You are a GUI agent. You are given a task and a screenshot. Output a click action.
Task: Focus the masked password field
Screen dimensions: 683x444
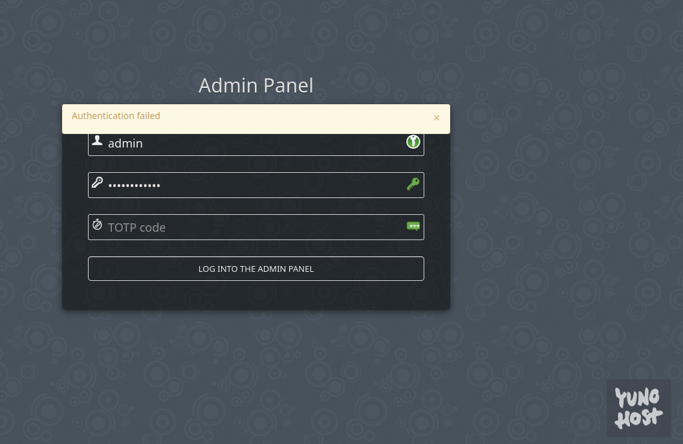(256, 185)
